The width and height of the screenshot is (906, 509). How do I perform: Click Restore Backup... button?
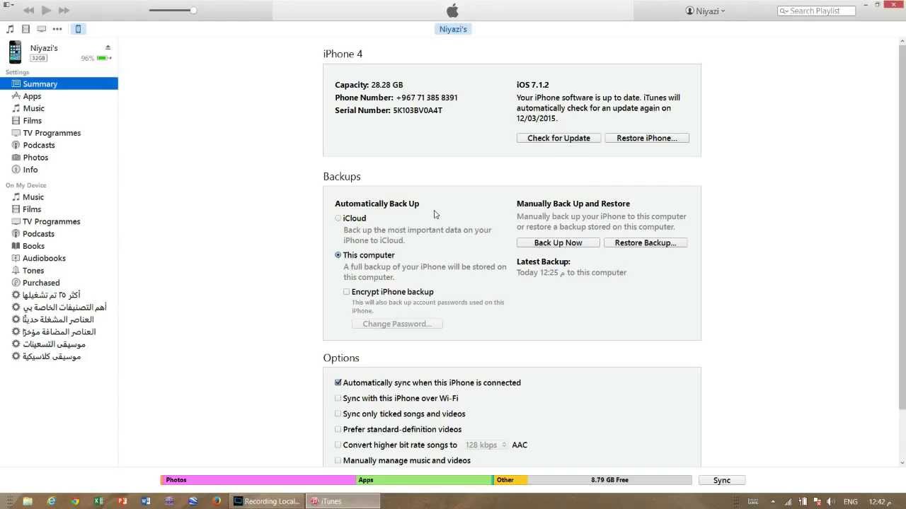[646, 242]
